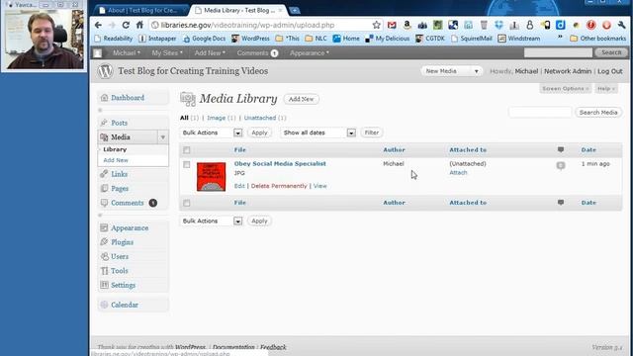Sort by the comments column header icon
Screen dimensions: 633x356
pyautogui.click(x=561, y=149)
